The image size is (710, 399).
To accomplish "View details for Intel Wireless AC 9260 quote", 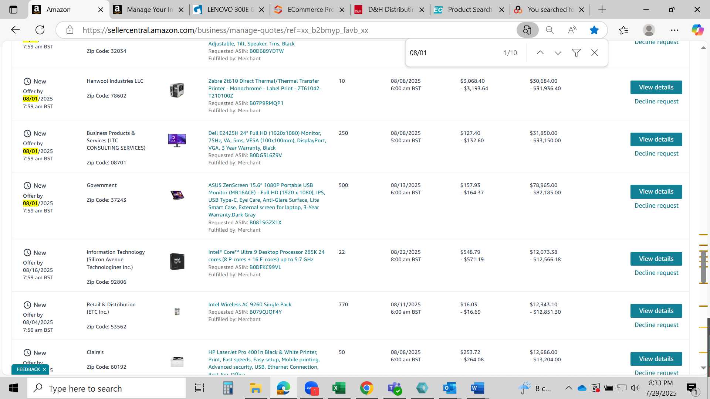I will point(656,311).
